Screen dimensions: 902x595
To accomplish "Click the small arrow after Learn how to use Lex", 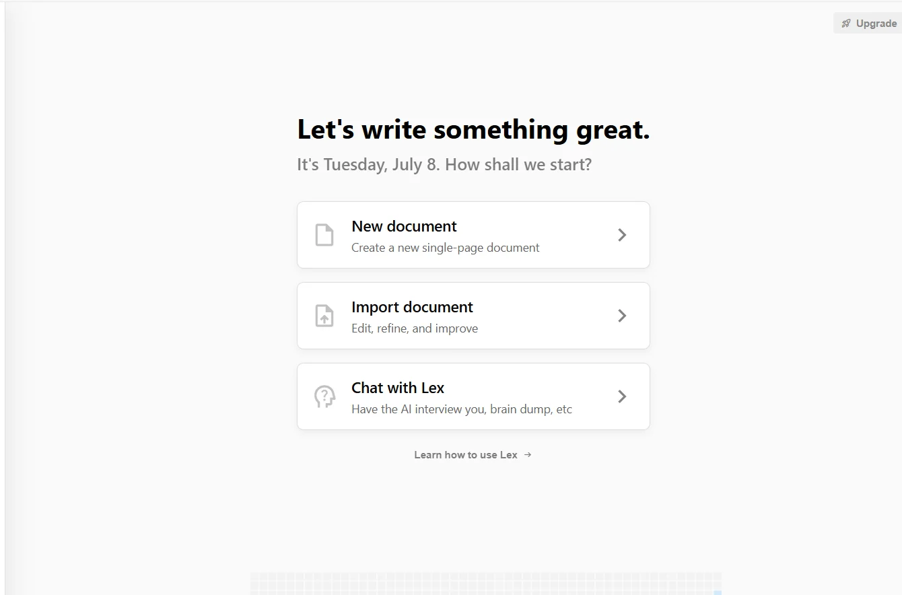I will pyautogui.click(x=528, y=455).
